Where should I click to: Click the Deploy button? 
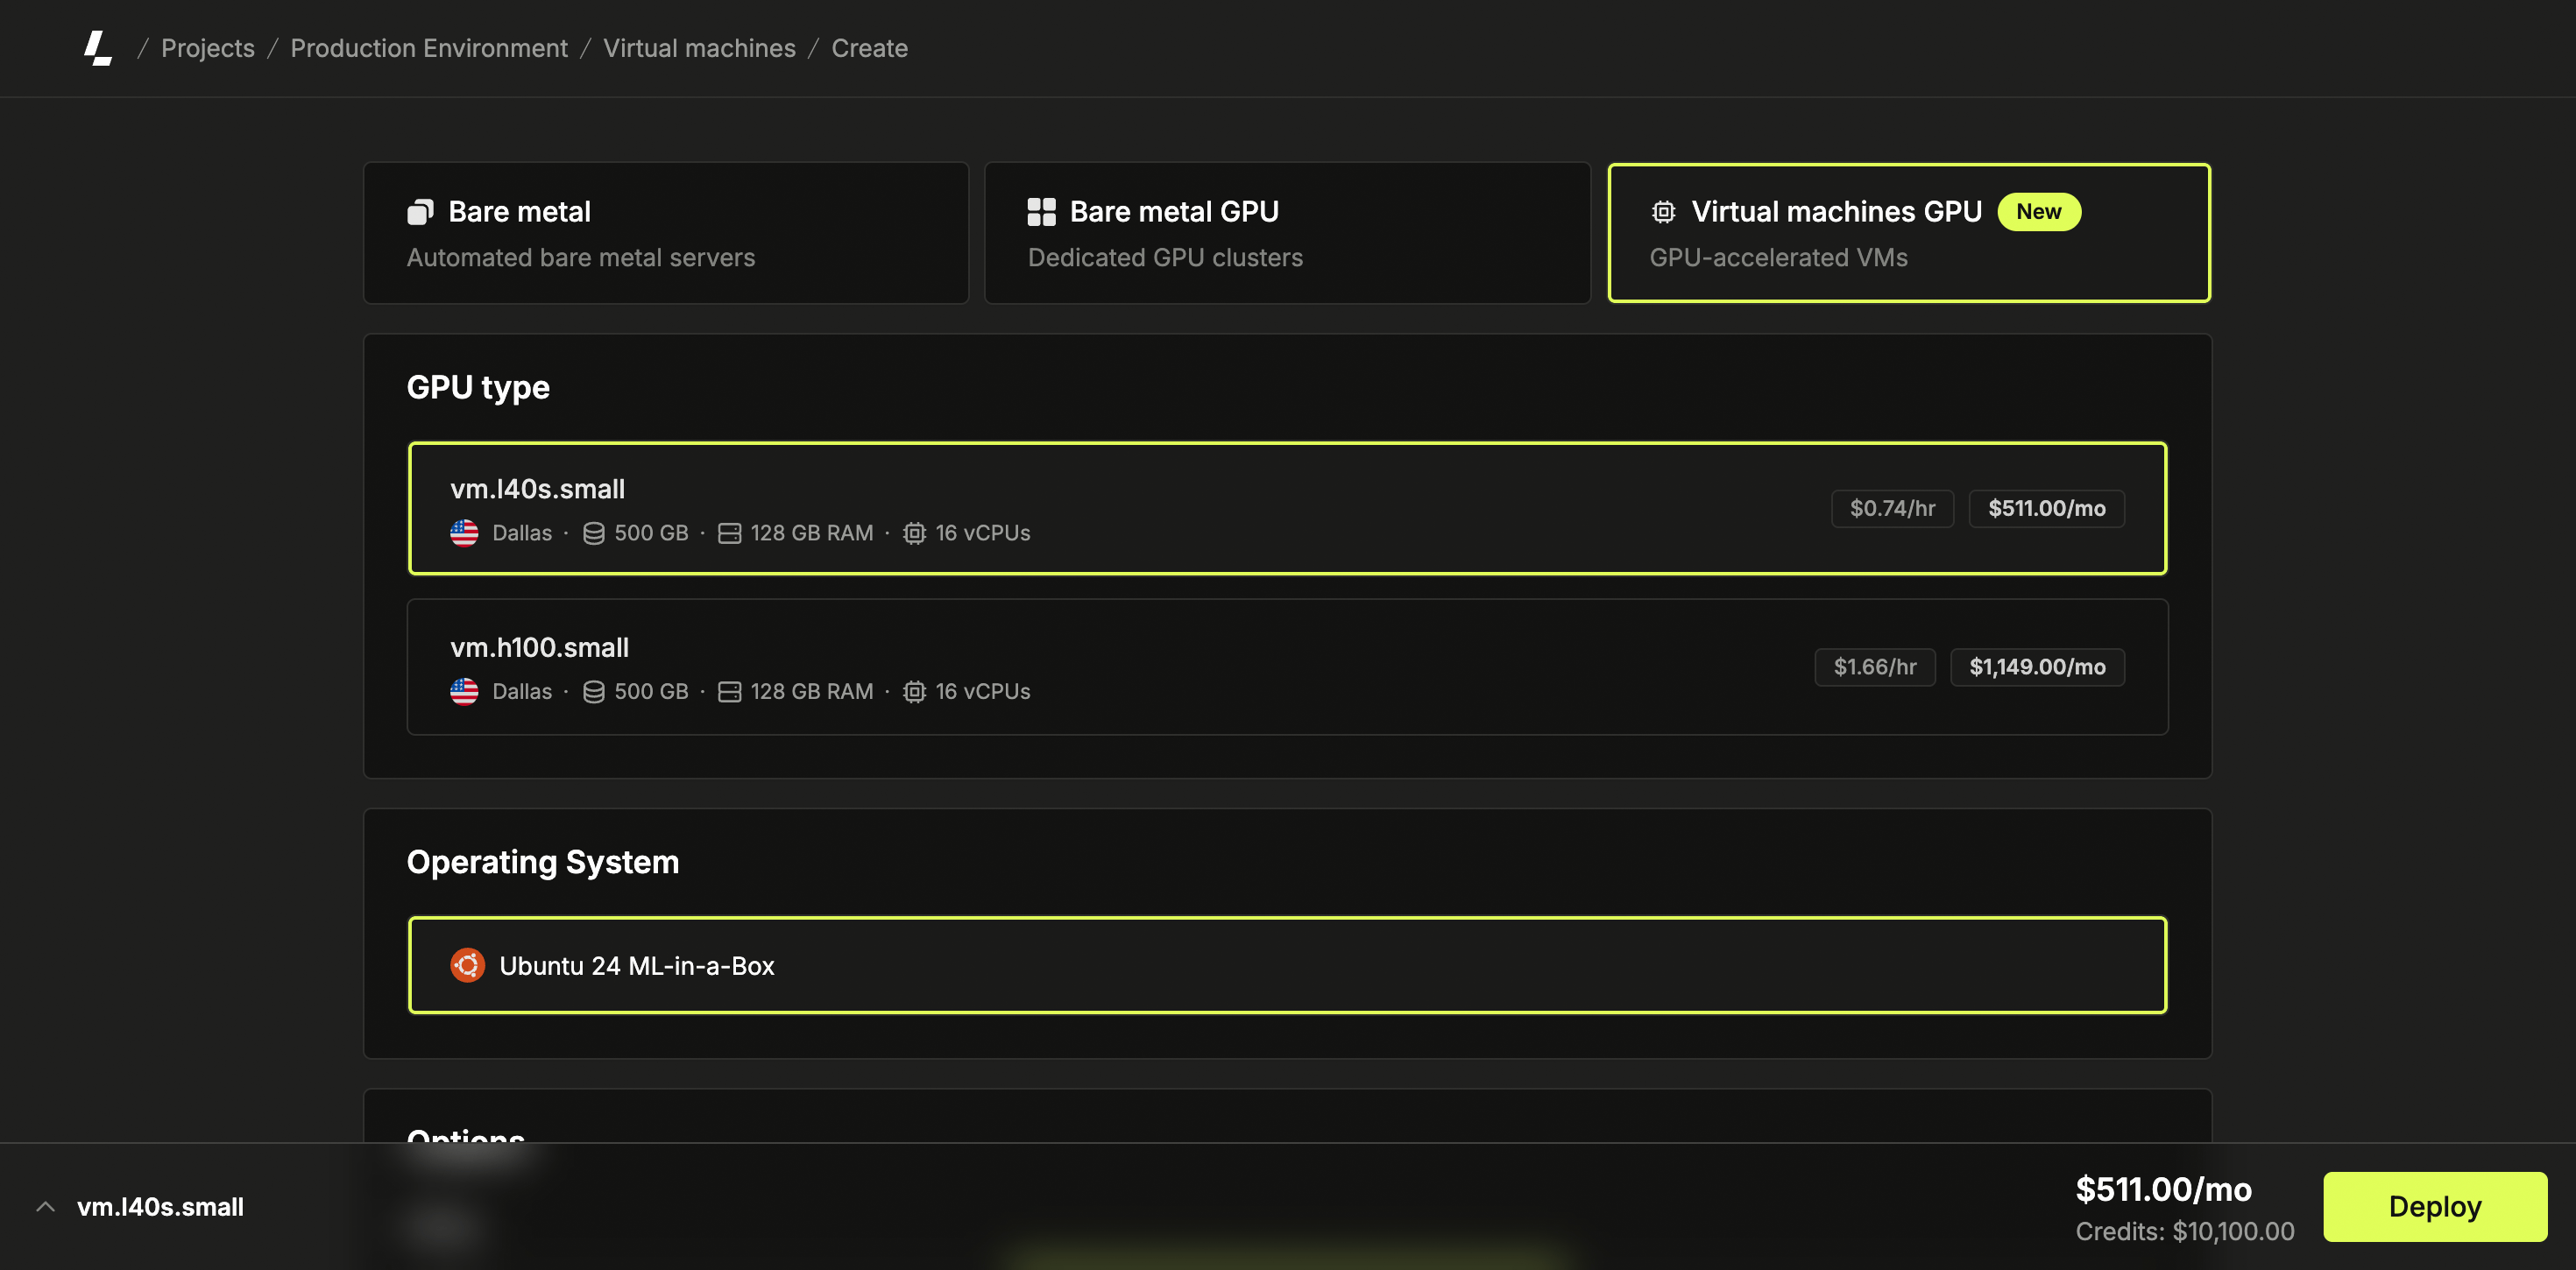2434,1205
